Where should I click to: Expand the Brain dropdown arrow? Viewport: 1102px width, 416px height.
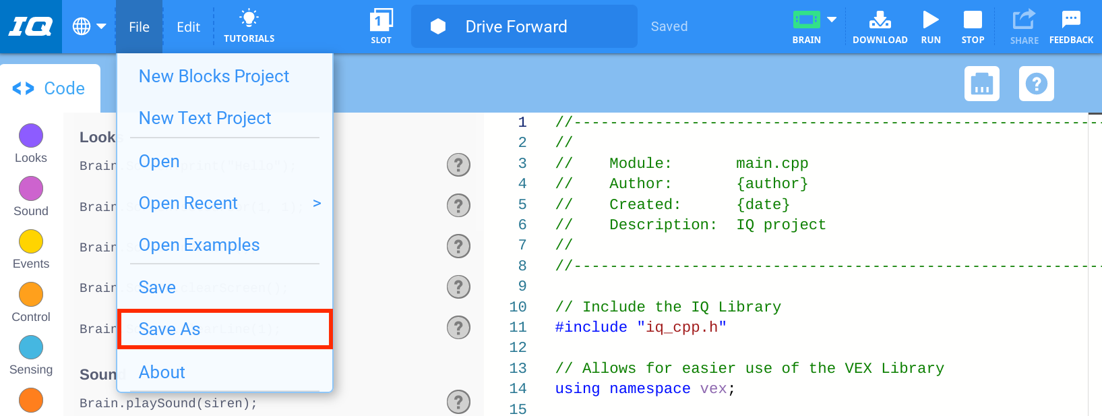click(832, 20)
